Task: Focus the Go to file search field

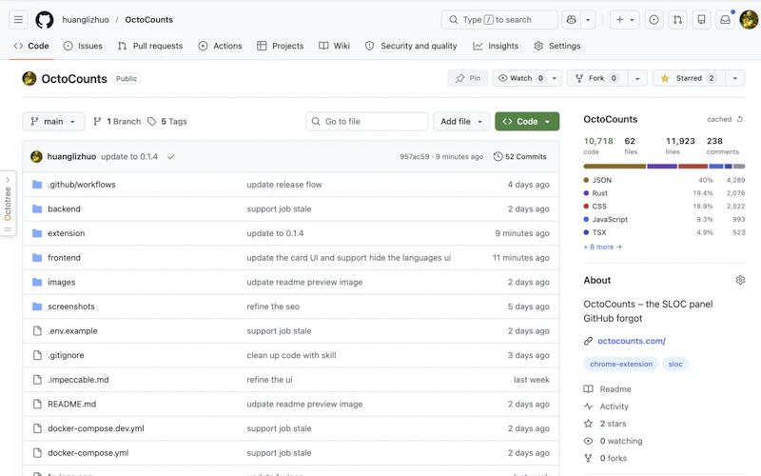Action: coord(367,122)
